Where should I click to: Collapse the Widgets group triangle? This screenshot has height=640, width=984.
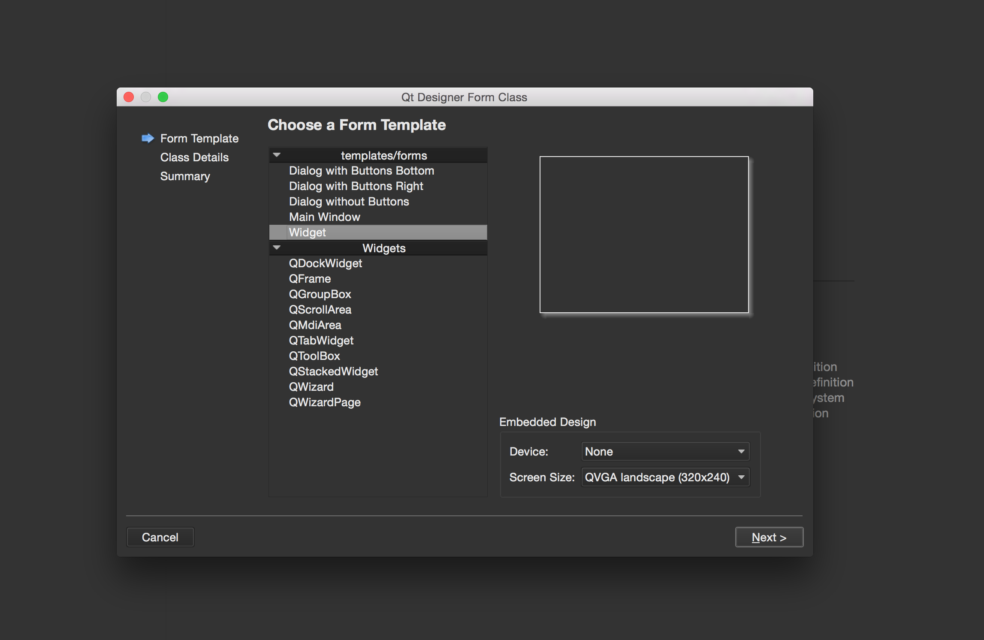pyautogui.click(x=277, y=248)
